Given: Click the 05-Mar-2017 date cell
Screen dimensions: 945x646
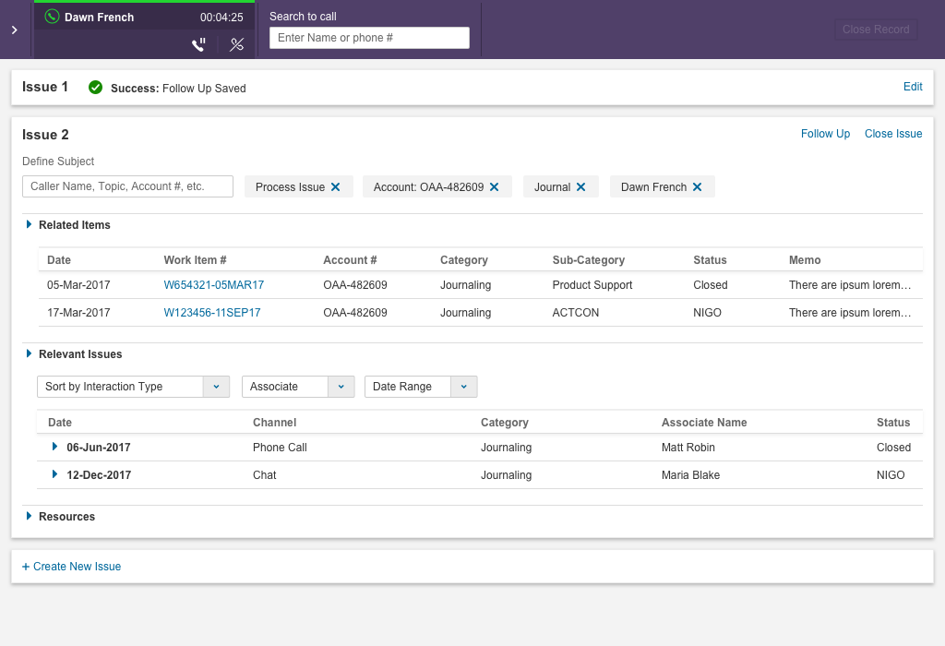Looking at the screenshot, I should pos(78,285).
